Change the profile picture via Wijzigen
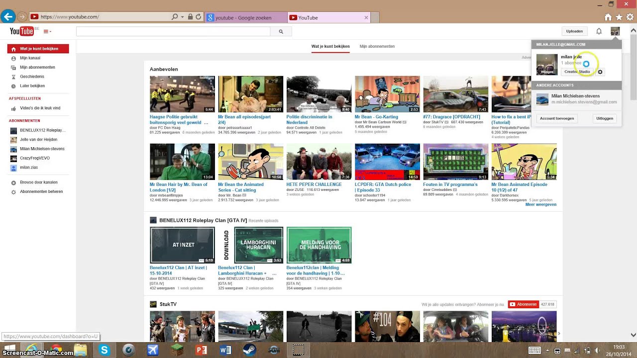Image resolution: width=637 pixels, height=358 pixels. [x=546, y=72]
